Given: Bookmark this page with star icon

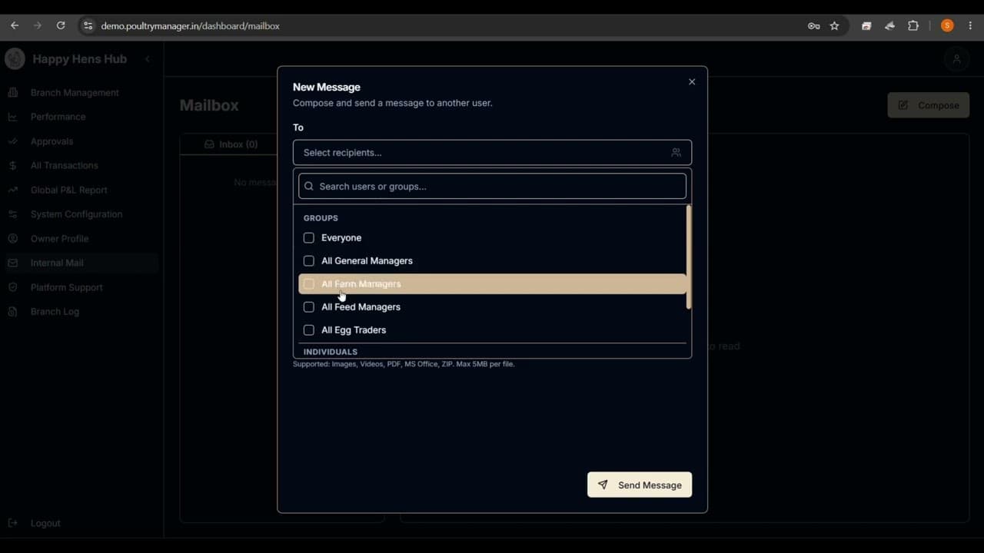Looking at the screenshot, I should coord(835,26).
